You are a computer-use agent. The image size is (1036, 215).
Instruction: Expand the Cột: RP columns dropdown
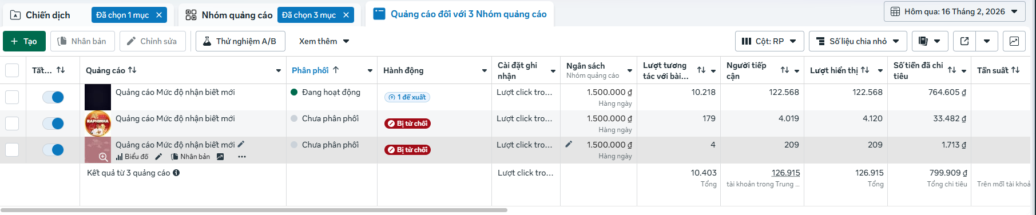coord(769,41)
